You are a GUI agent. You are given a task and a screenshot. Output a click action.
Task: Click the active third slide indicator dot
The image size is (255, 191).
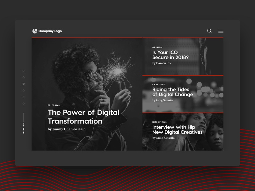point(24,84)
